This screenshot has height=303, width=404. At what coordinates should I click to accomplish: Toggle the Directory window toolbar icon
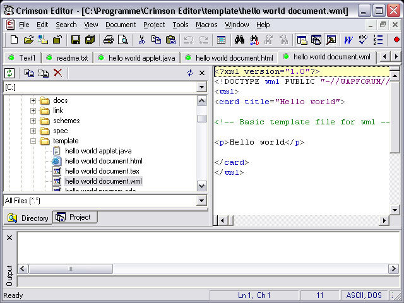(x=302, y=40)
